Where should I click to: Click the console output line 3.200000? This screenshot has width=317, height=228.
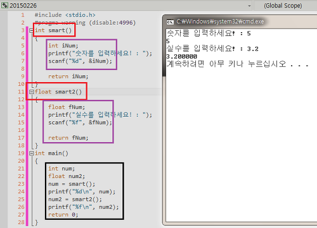click(x=181, y=57)
